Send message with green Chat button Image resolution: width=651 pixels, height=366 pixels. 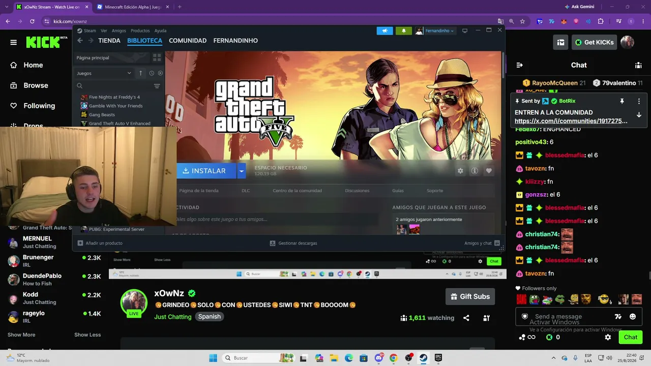pyautogui.click(x=631, y=337)
